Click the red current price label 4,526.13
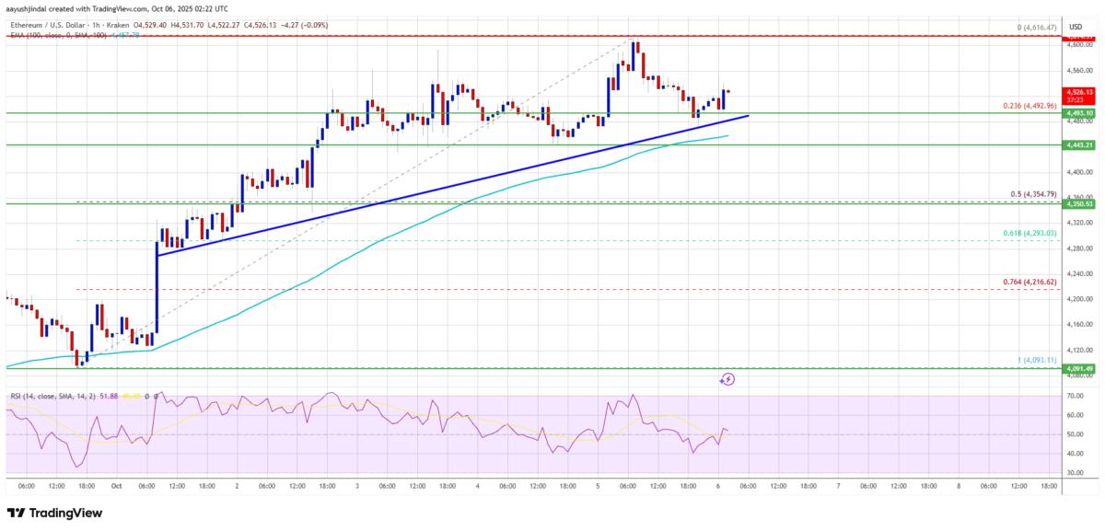 point(1078,92)
